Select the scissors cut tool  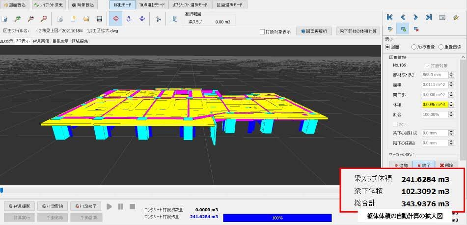point(158,19)
